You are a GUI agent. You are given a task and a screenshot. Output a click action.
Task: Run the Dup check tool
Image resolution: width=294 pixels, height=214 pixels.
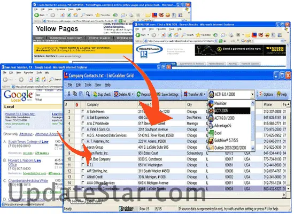(x=102, y=94)
